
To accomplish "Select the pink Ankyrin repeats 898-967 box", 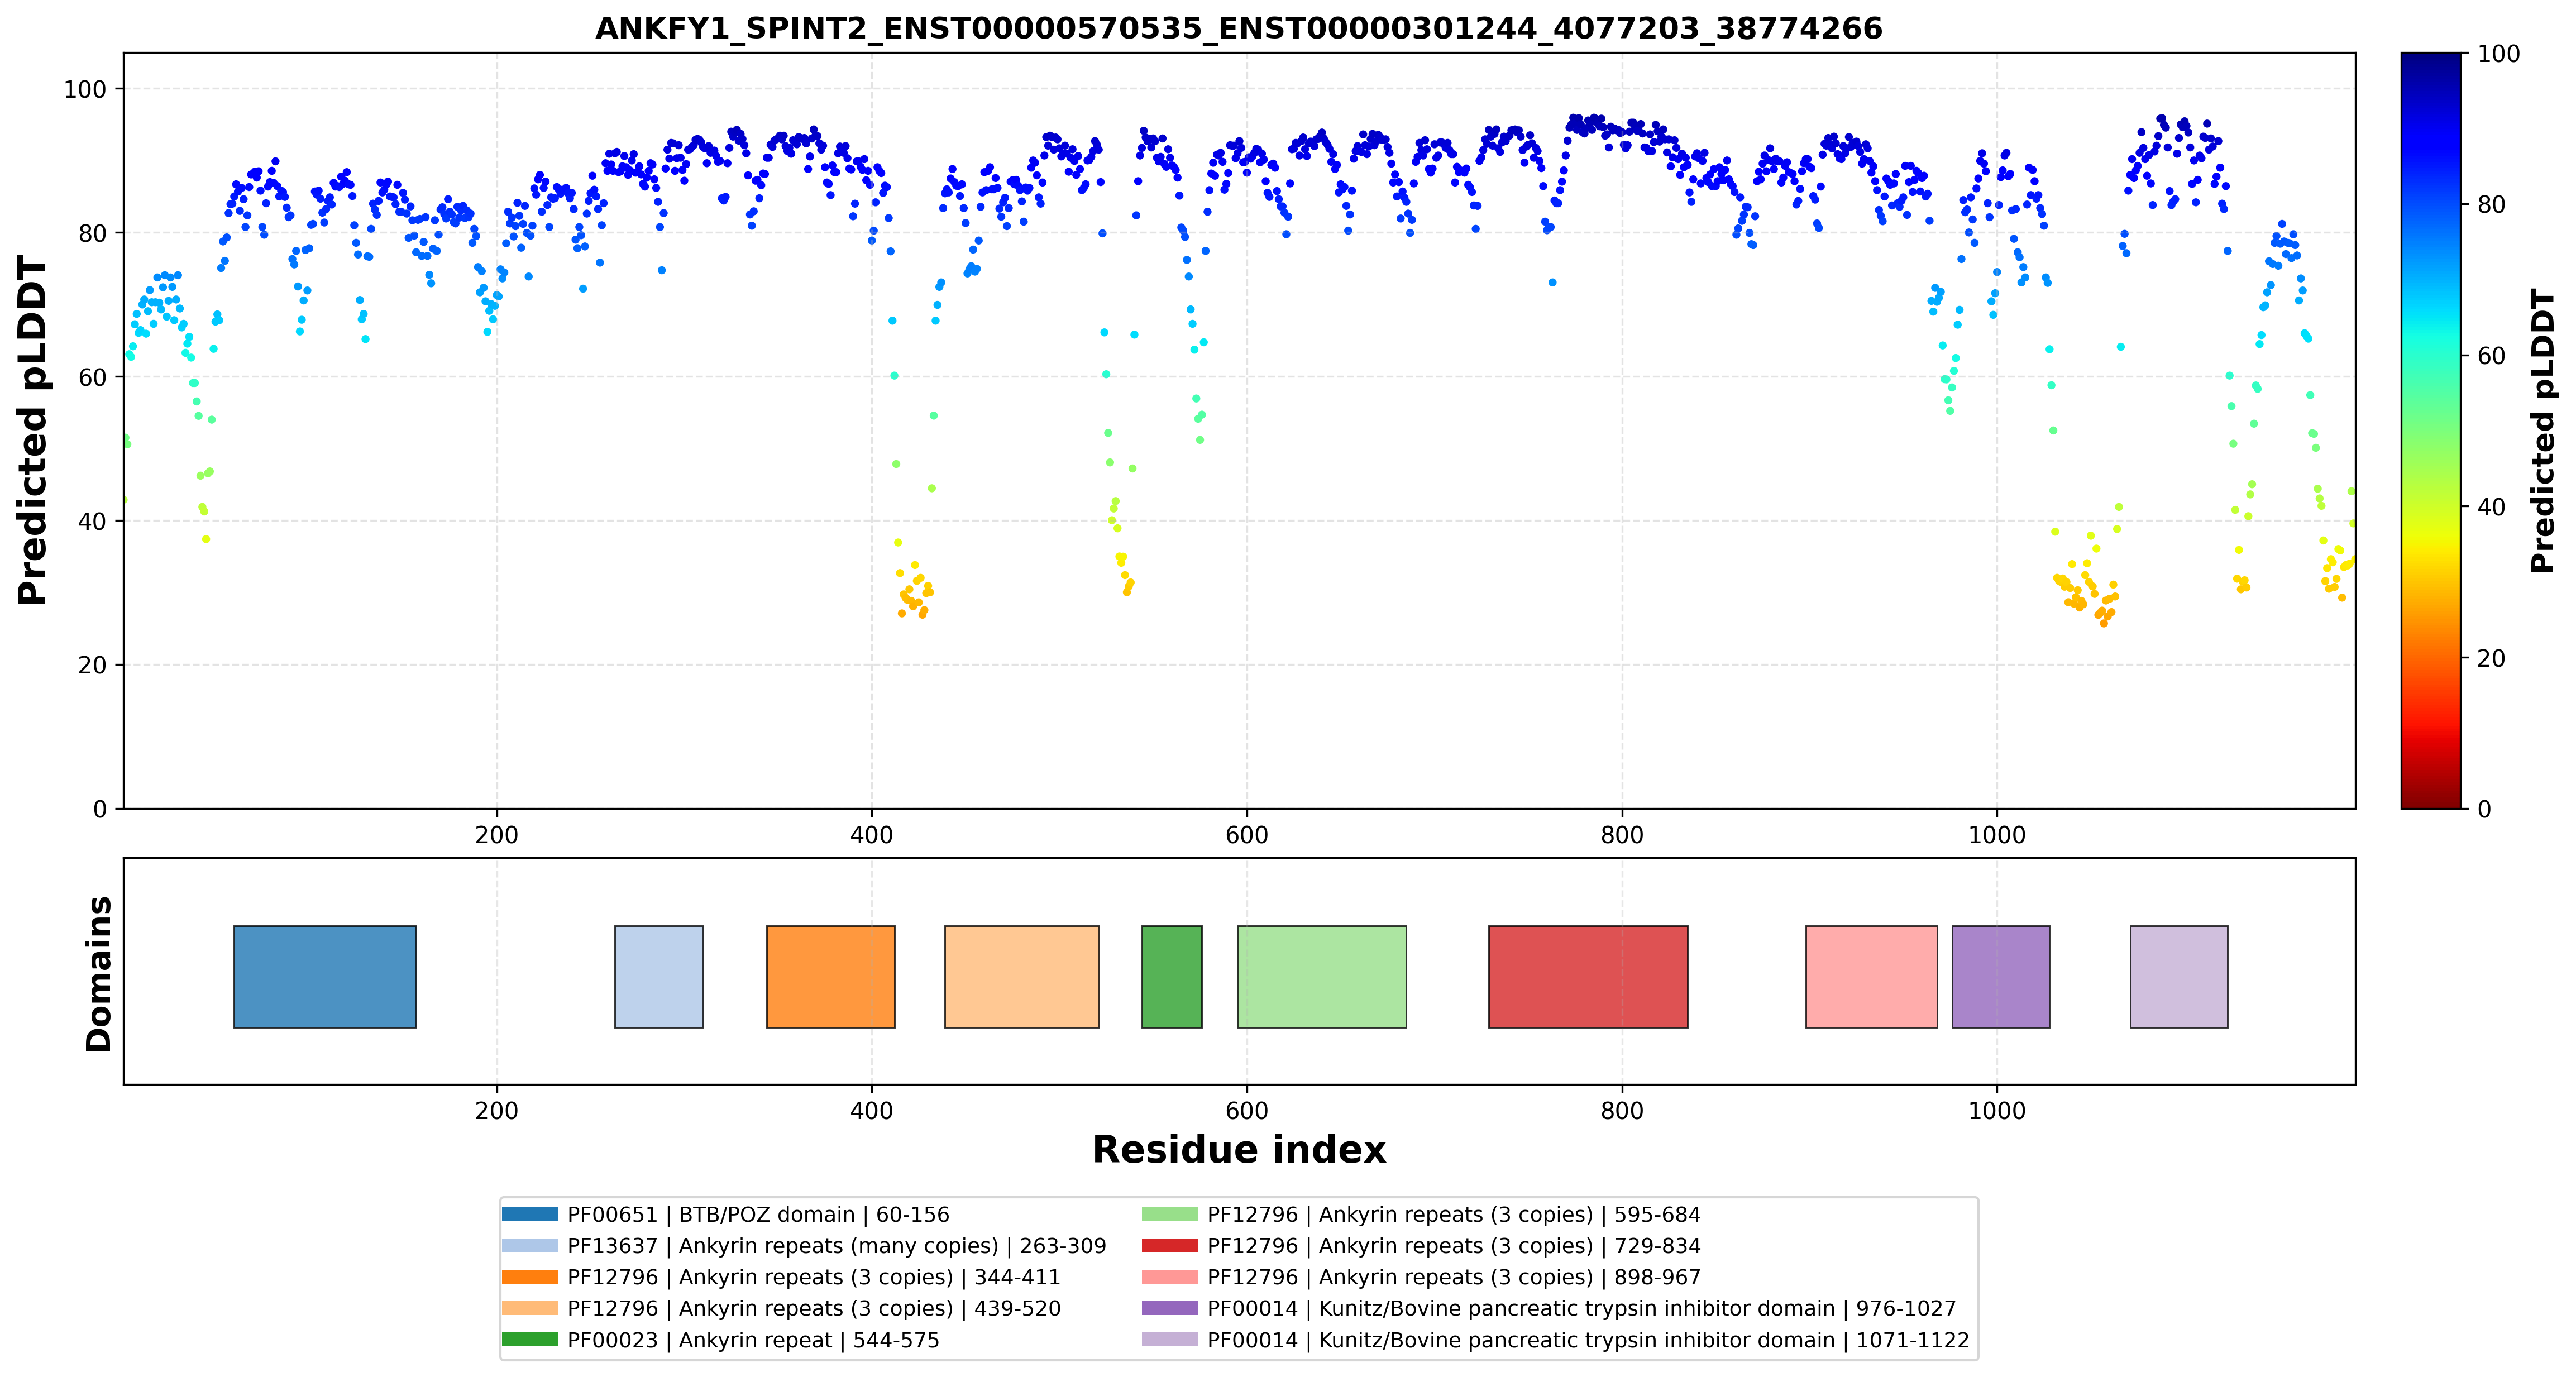I will pyautogui.click(x=1871, y=977).
